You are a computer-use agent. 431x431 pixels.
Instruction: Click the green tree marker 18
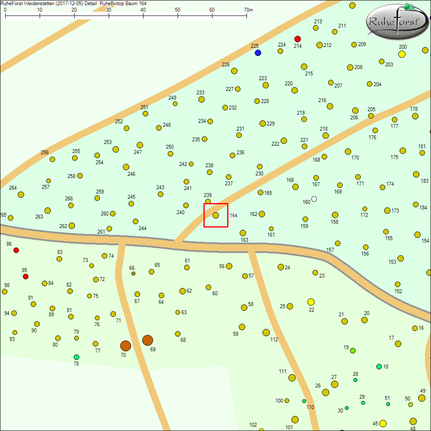tap(379, 366)
